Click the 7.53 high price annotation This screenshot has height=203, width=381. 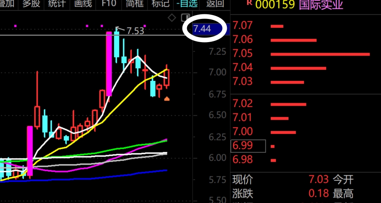click(x=135, y=31)
